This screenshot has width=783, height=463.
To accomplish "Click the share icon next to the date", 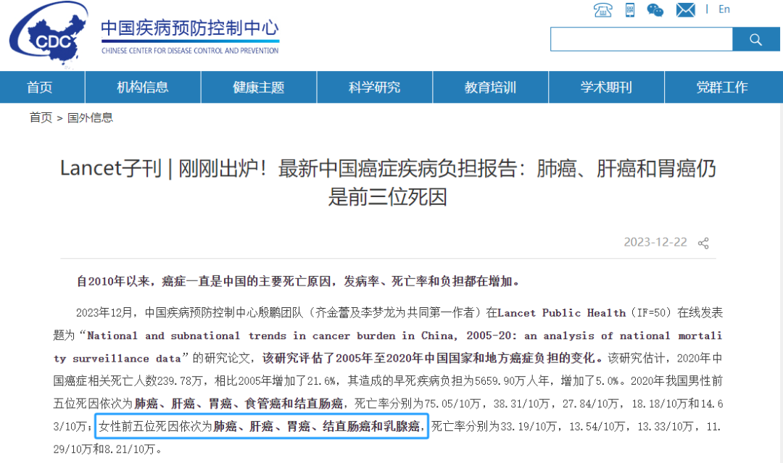I will [703, 243].
